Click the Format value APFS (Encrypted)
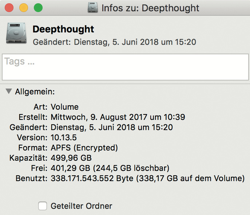 84,148
